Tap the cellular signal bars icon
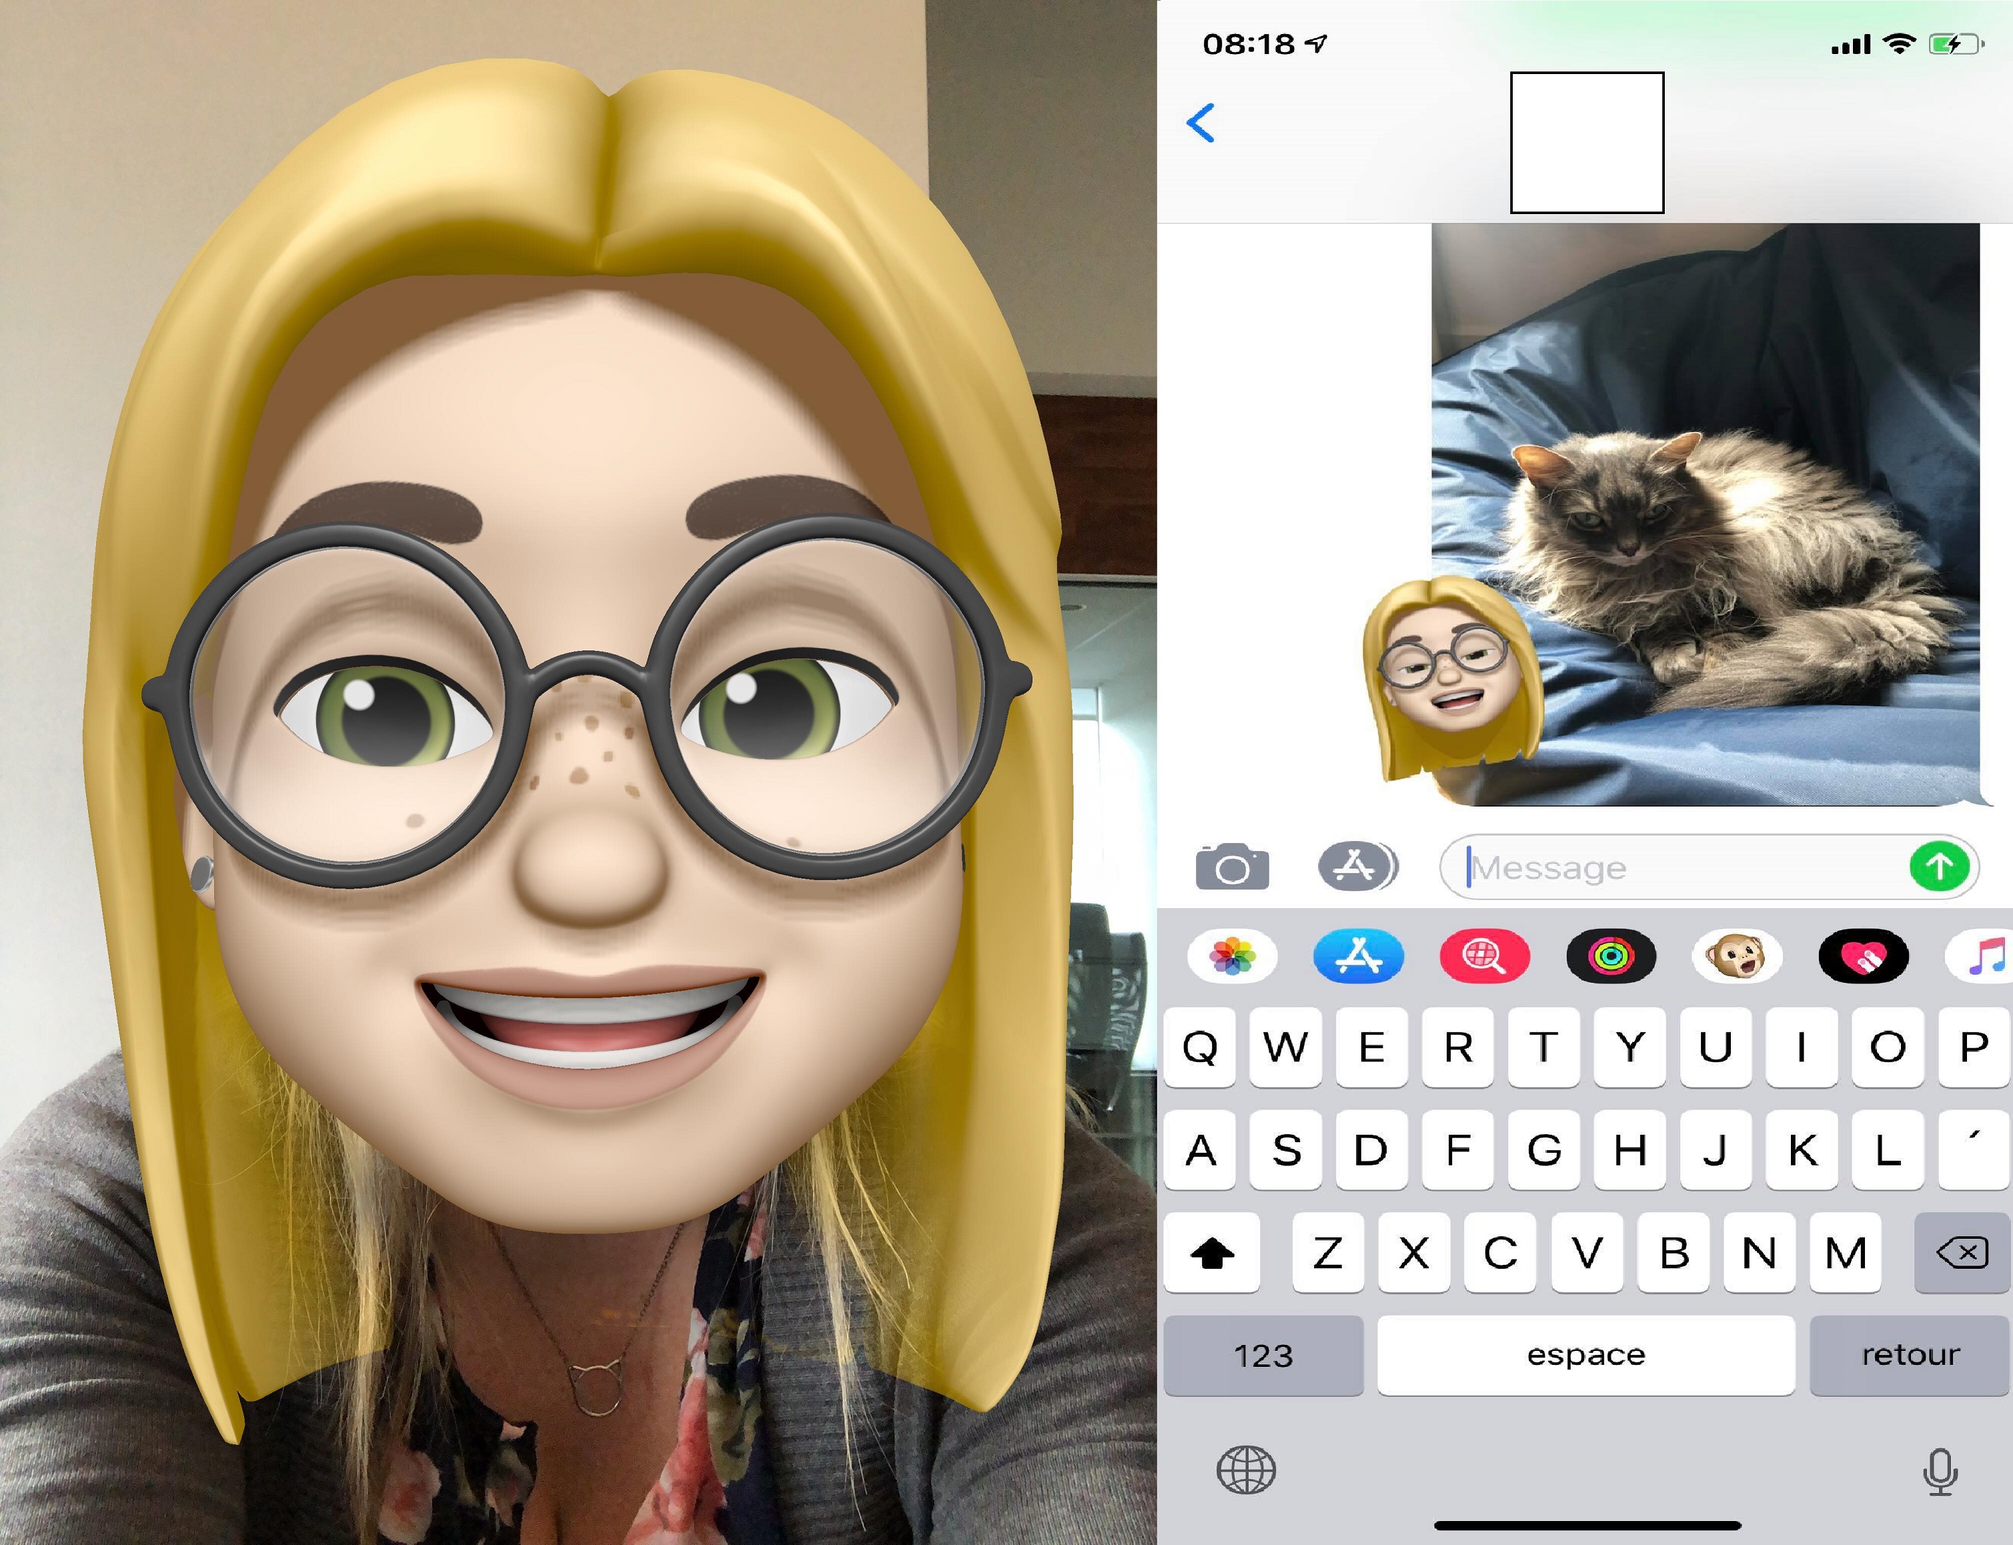The image size is (2013, 1545). 1850,44
